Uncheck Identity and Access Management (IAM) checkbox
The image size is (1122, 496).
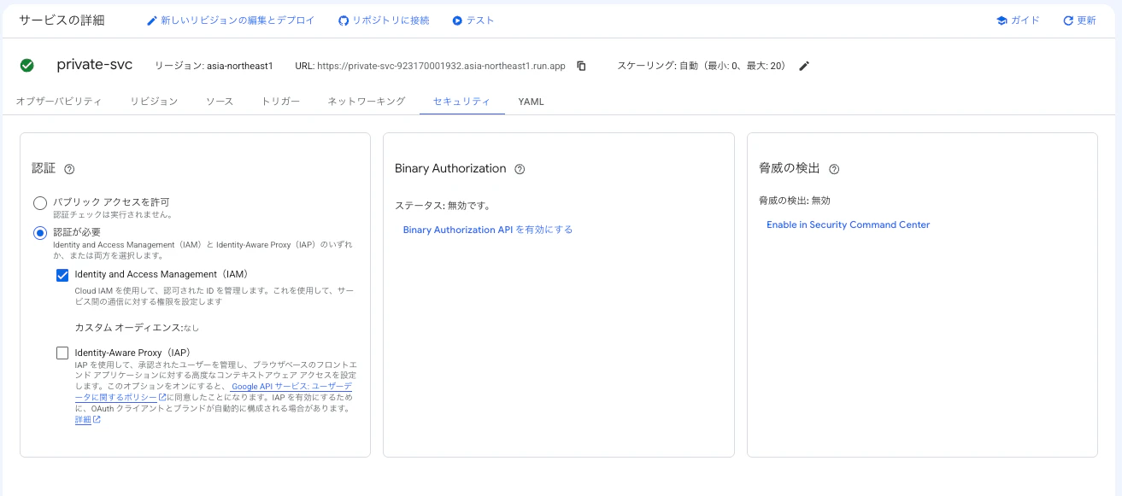[62, 275]
